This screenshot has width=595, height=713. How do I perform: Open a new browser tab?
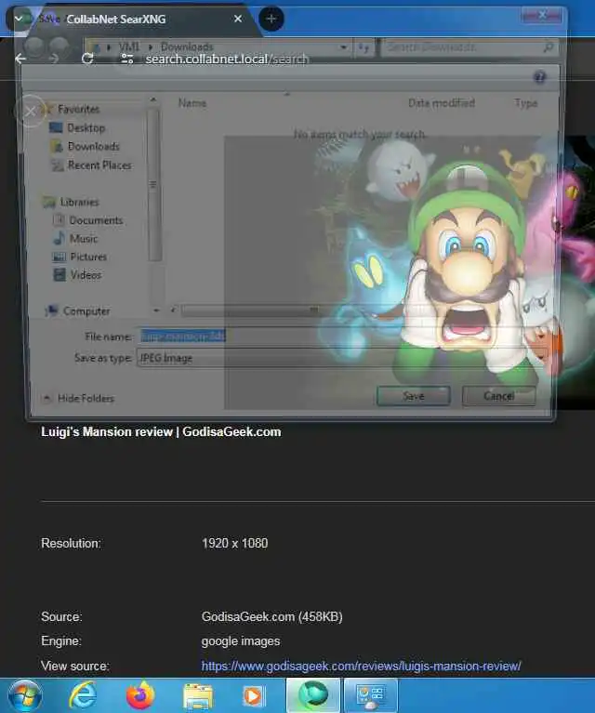(x=271, y=20)
